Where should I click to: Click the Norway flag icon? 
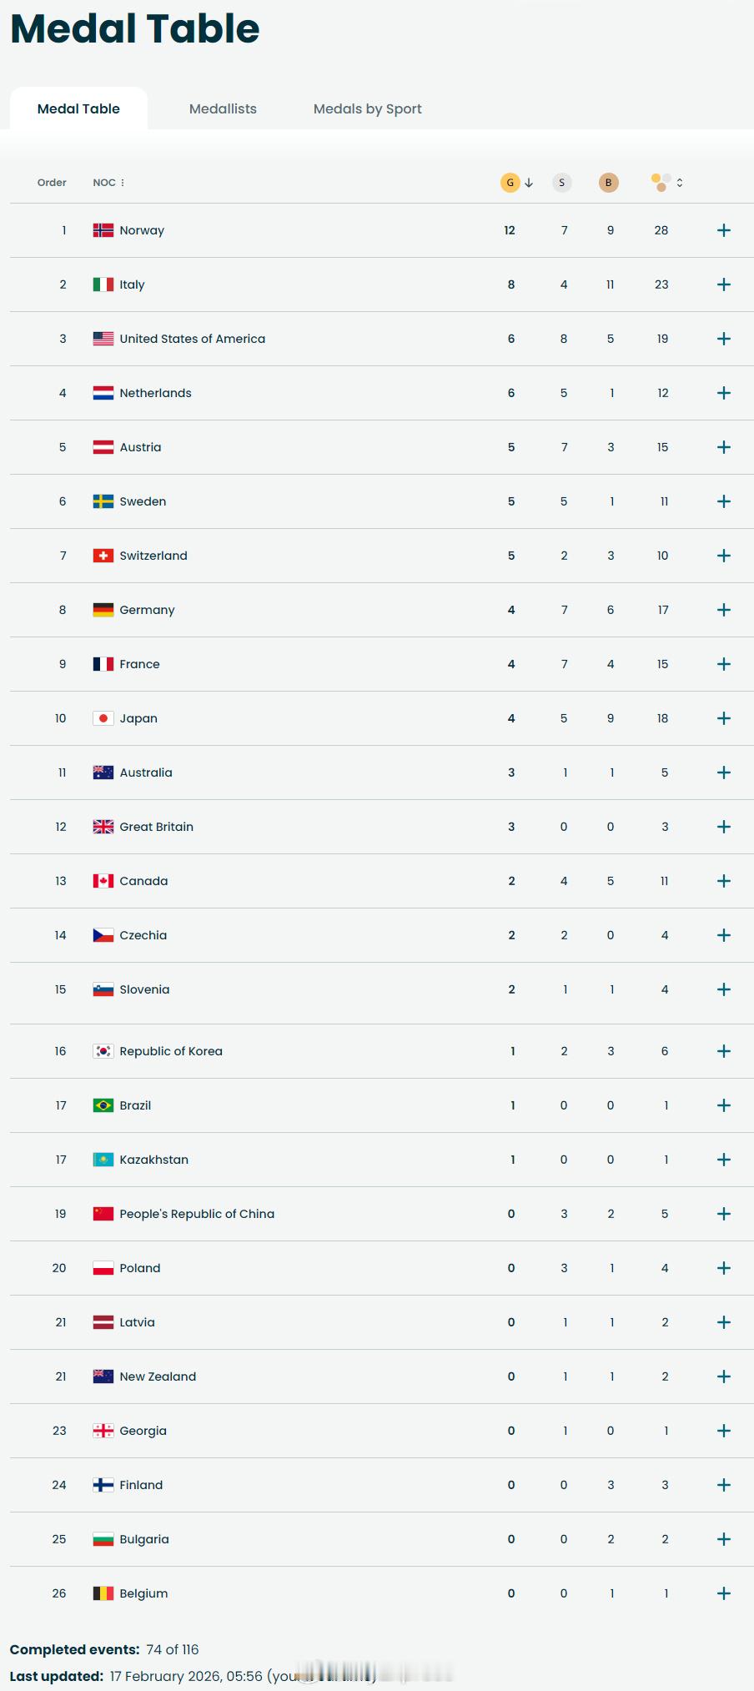pyautogui.click(x=103, y=230)
